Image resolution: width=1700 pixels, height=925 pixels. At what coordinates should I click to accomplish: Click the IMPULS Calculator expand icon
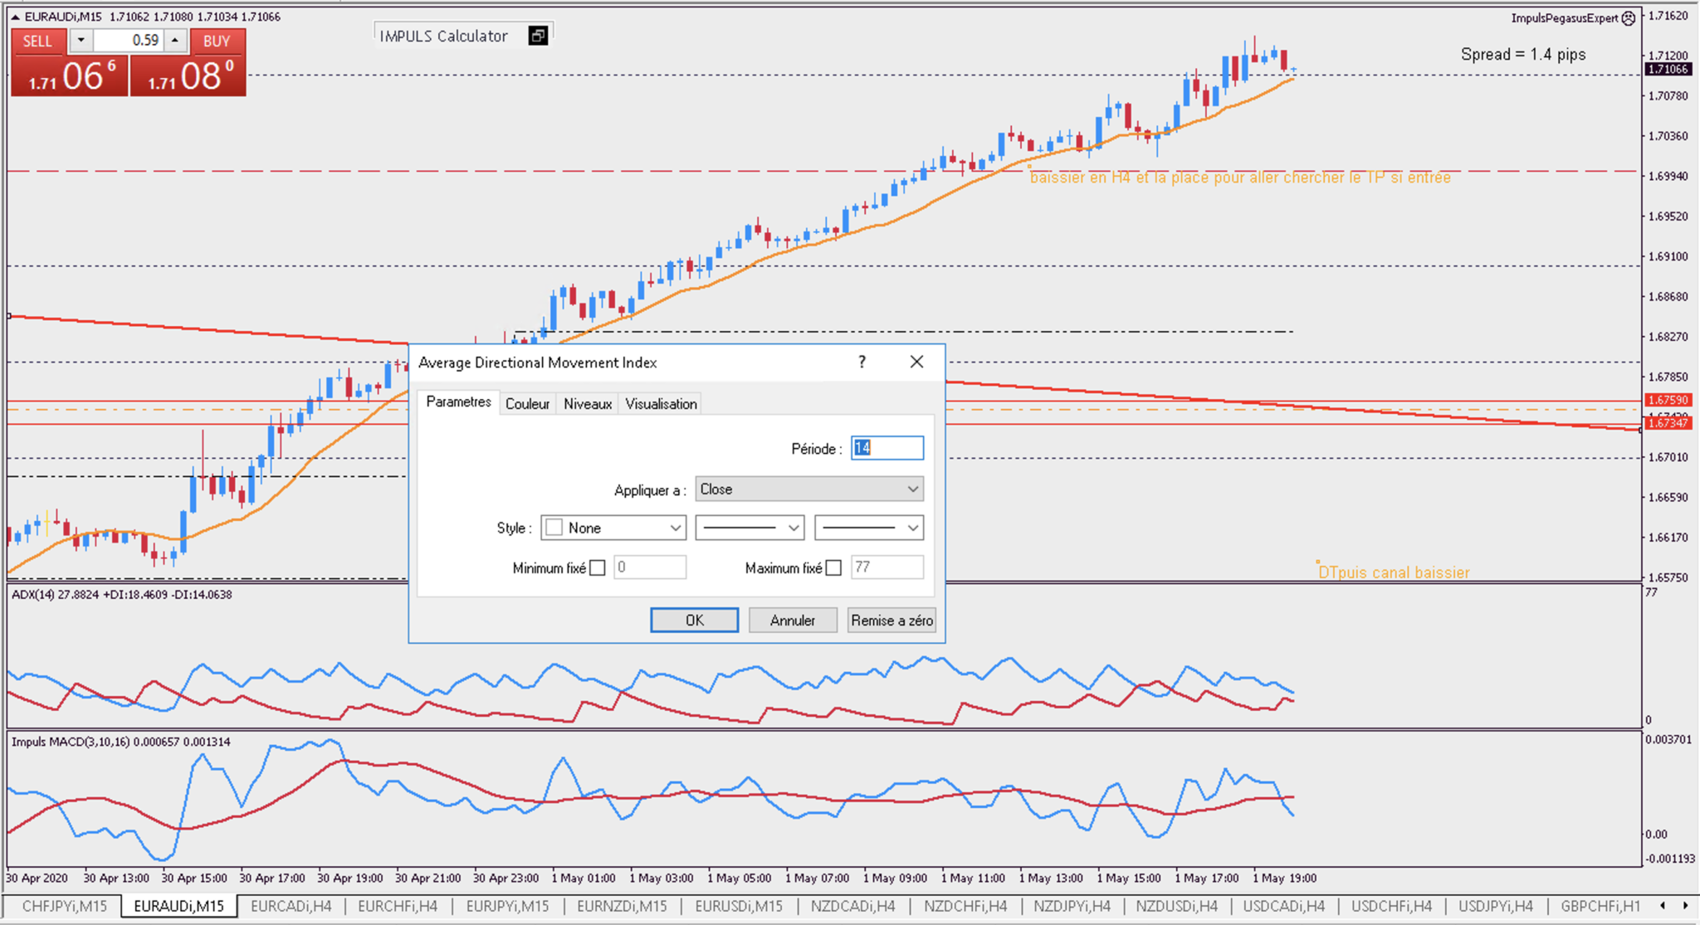(538, 36)
